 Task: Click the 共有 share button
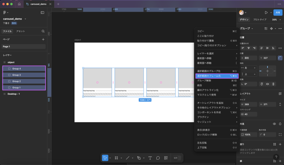(x=278, y=12)
